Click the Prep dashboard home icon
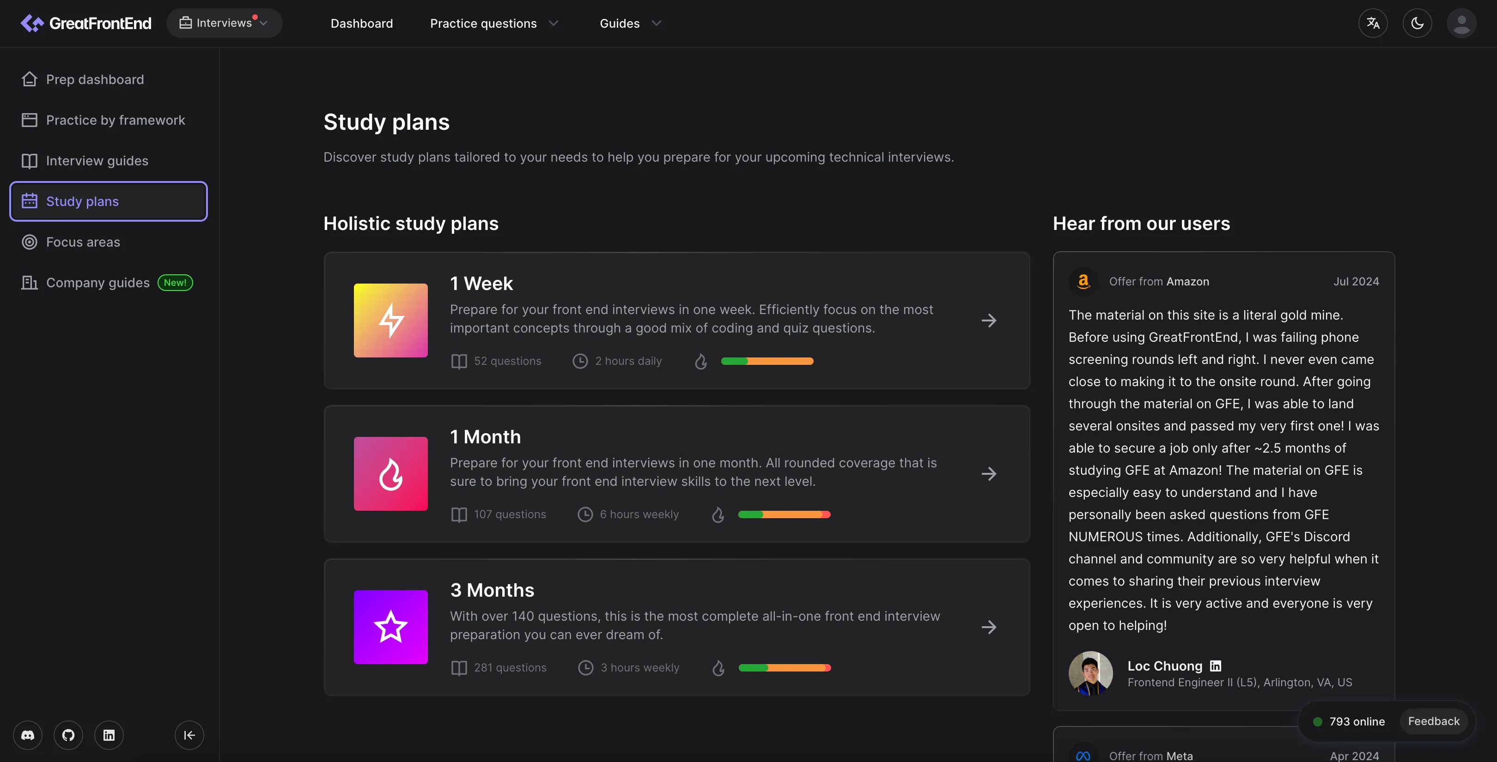1497x762 pixels. click(30, 79)
